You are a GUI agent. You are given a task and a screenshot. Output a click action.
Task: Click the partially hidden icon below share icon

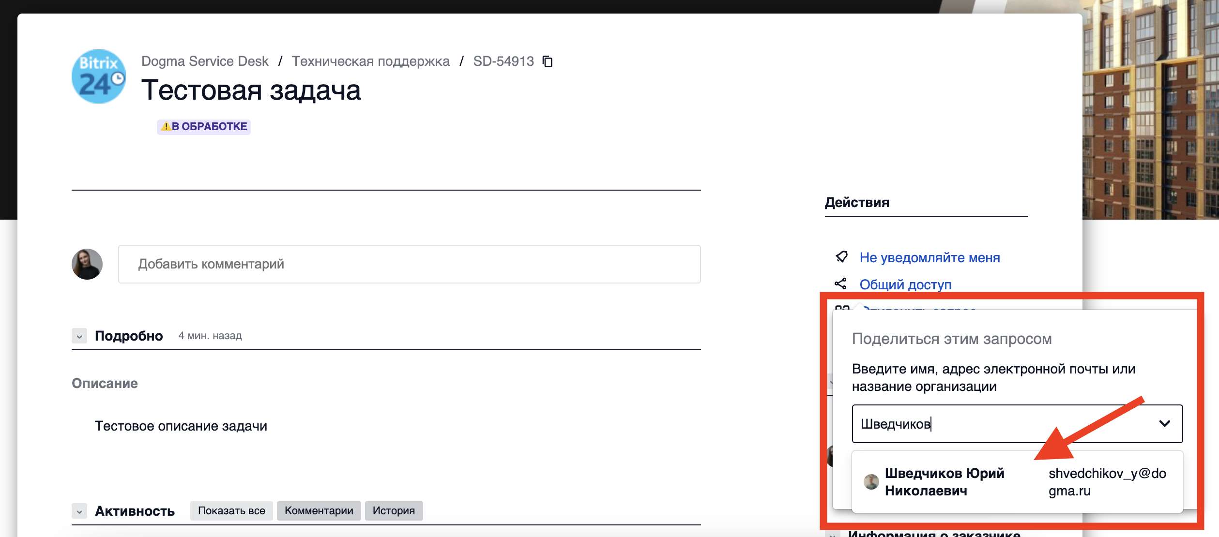tap(842, 307)
